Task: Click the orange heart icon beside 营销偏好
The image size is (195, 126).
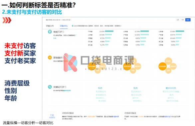Action: point(50,58)
